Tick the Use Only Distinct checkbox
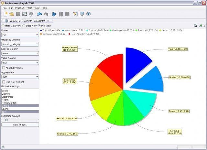The image size is (207, 150). [x=4, y=82]
